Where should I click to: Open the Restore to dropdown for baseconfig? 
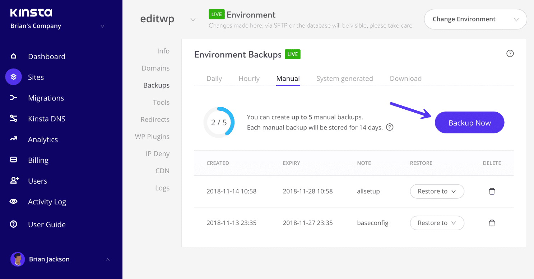click(437, 223)
